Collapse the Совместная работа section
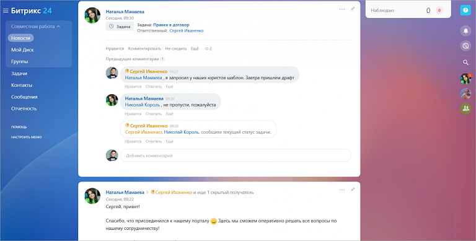This screenshot has width=476, height=241. click(35, 27)
